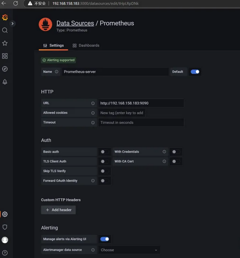
Task: Go back with the browser back arrow
Action: click(4, 3)
